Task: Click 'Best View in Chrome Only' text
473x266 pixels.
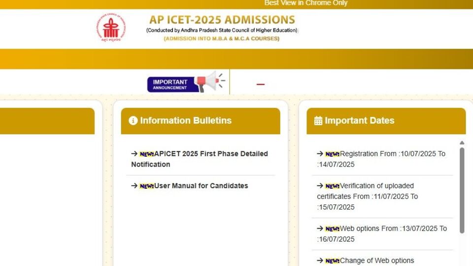Action: (x=306, y=3)
